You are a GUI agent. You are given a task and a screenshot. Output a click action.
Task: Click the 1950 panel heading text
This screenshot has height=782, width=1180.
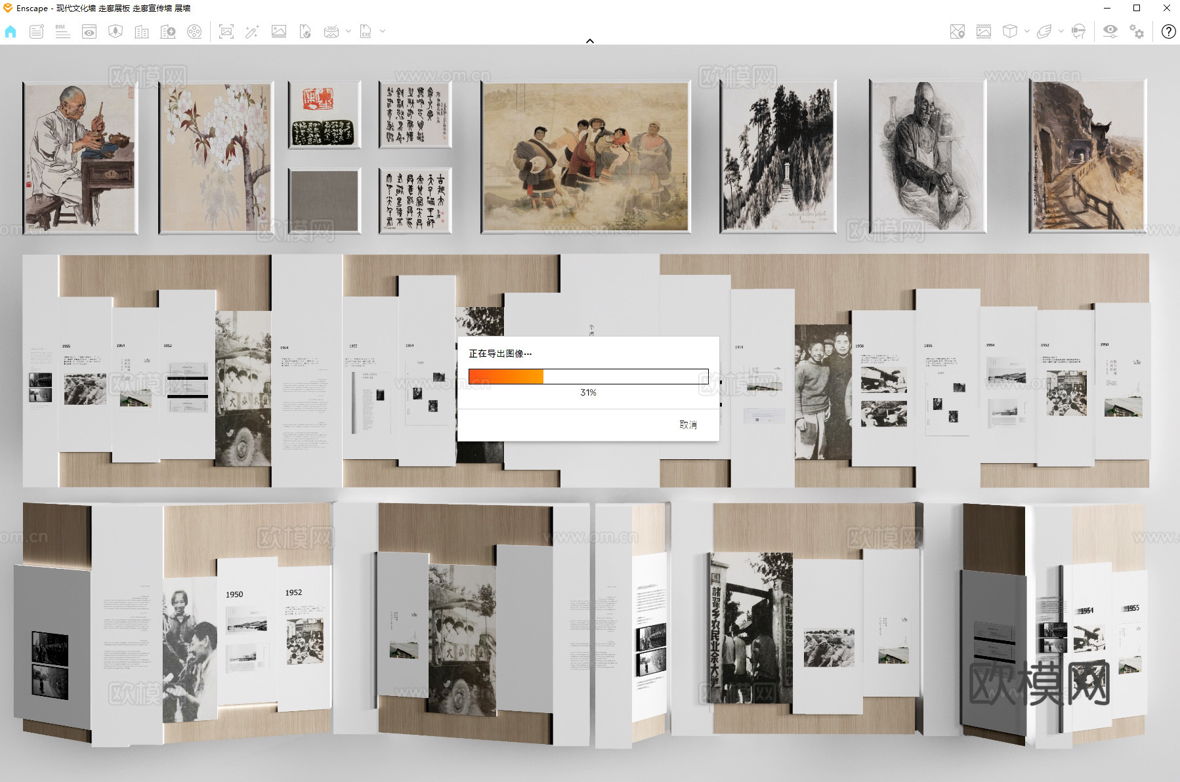click(x=234, y=594)
